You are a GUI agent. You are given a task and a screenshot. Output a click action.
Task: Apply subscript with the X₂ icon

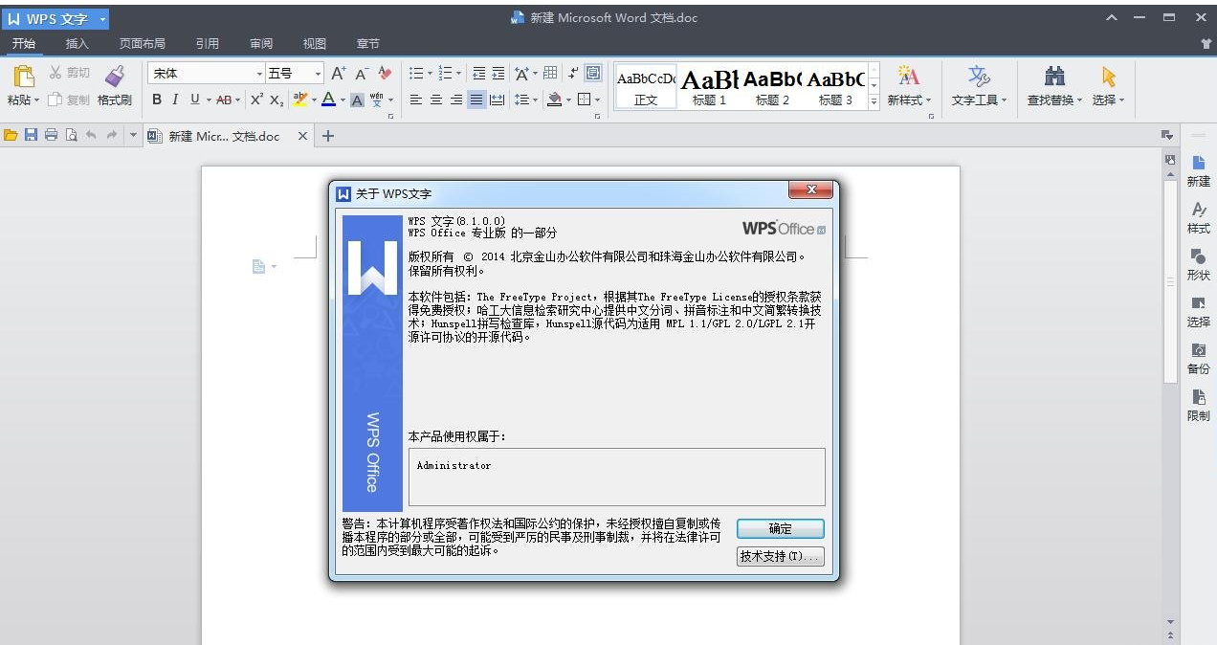point(276,100)
